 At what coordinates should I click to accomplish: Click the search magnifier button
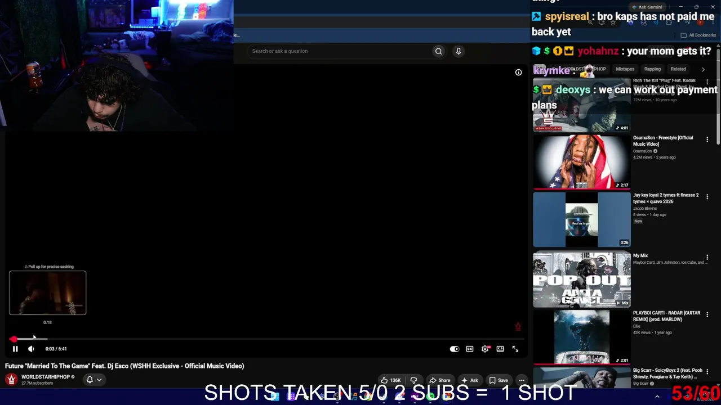pos(438,51)
